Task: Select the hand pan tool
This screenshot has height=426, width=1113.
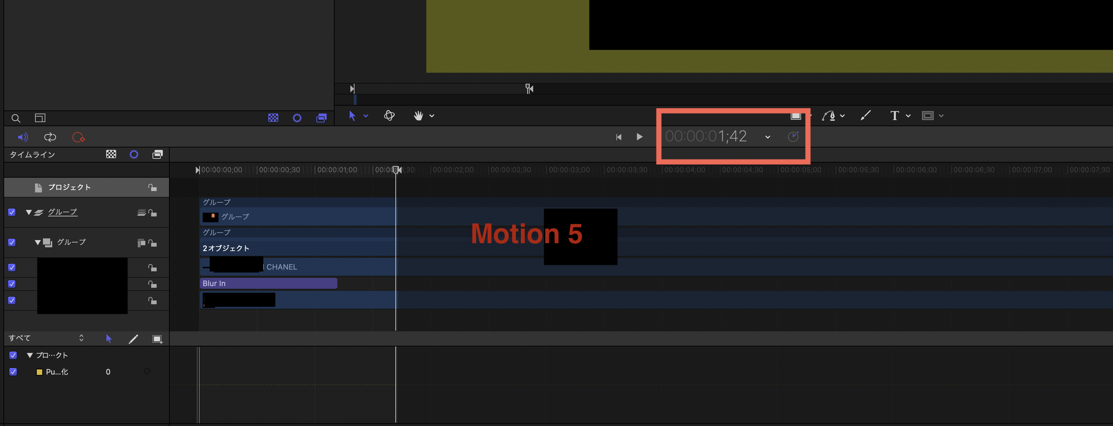Action: pos(418,115)
